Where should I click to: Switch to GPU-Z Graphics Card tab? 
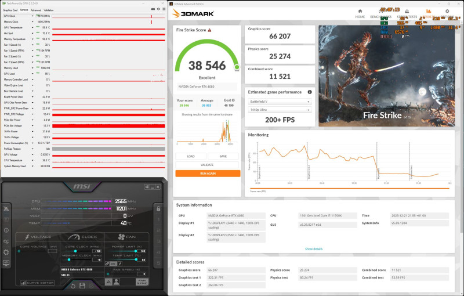click(10, 10)
